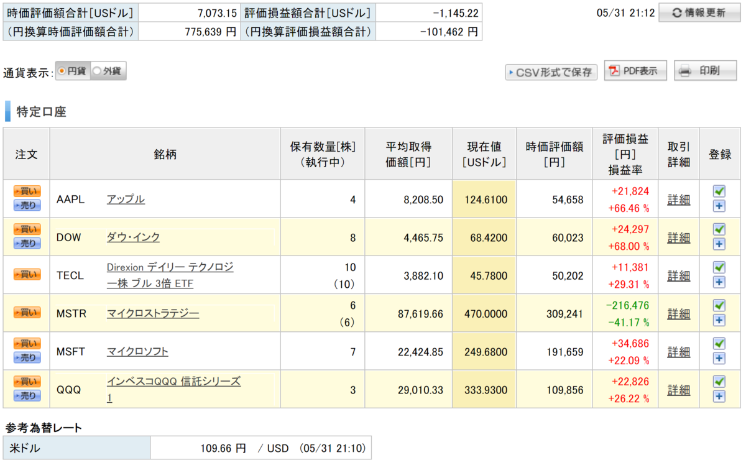This screenshot has height=460, width=746.
Task: Toggle the registration check icon for QQQ
Action: pyautogui.click(x=719, y=381)
